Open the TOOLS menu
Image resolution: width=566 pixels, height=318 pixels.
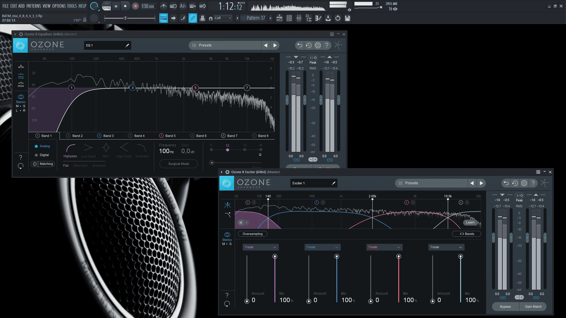click(x=72, y=6)
